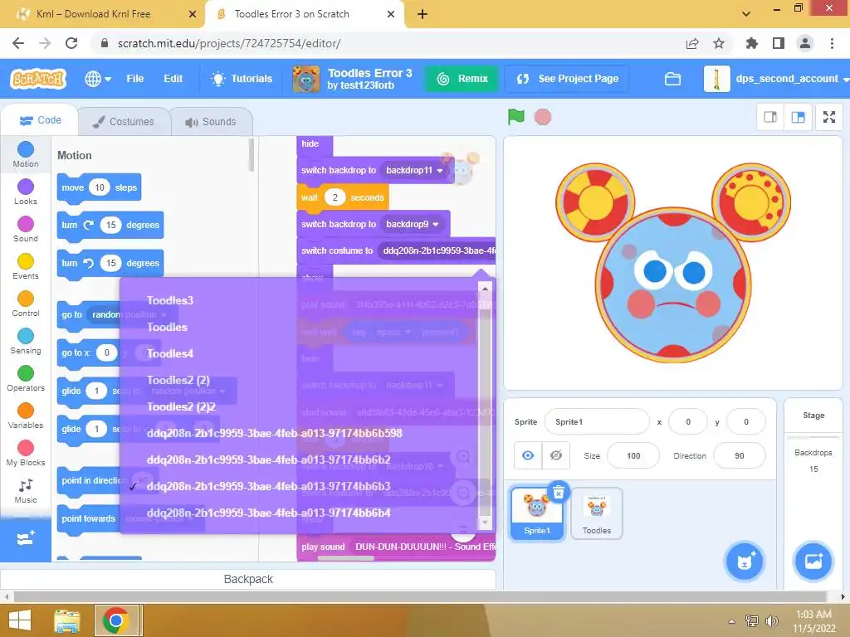Open the Music extension category
This screenshot has width=850, height=637.
pos(26,491)
